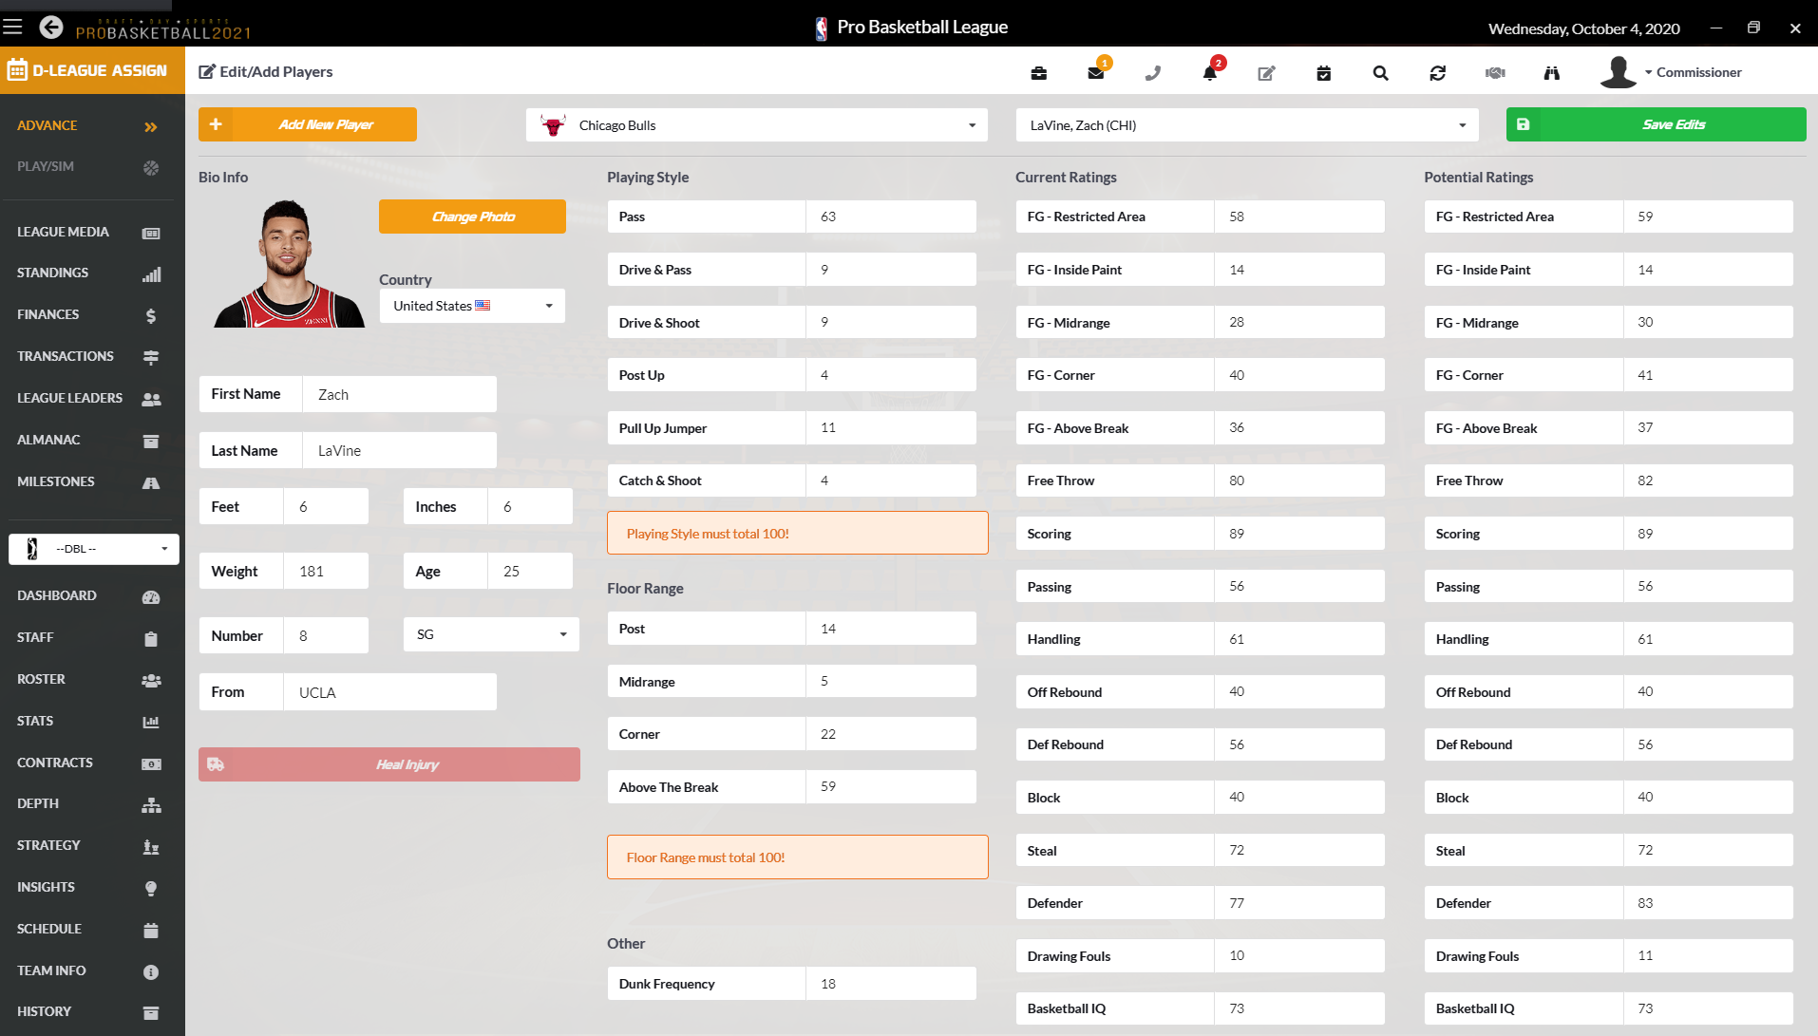
Task: Open the Country dropdown showing United States
Action: pos(472,306)
